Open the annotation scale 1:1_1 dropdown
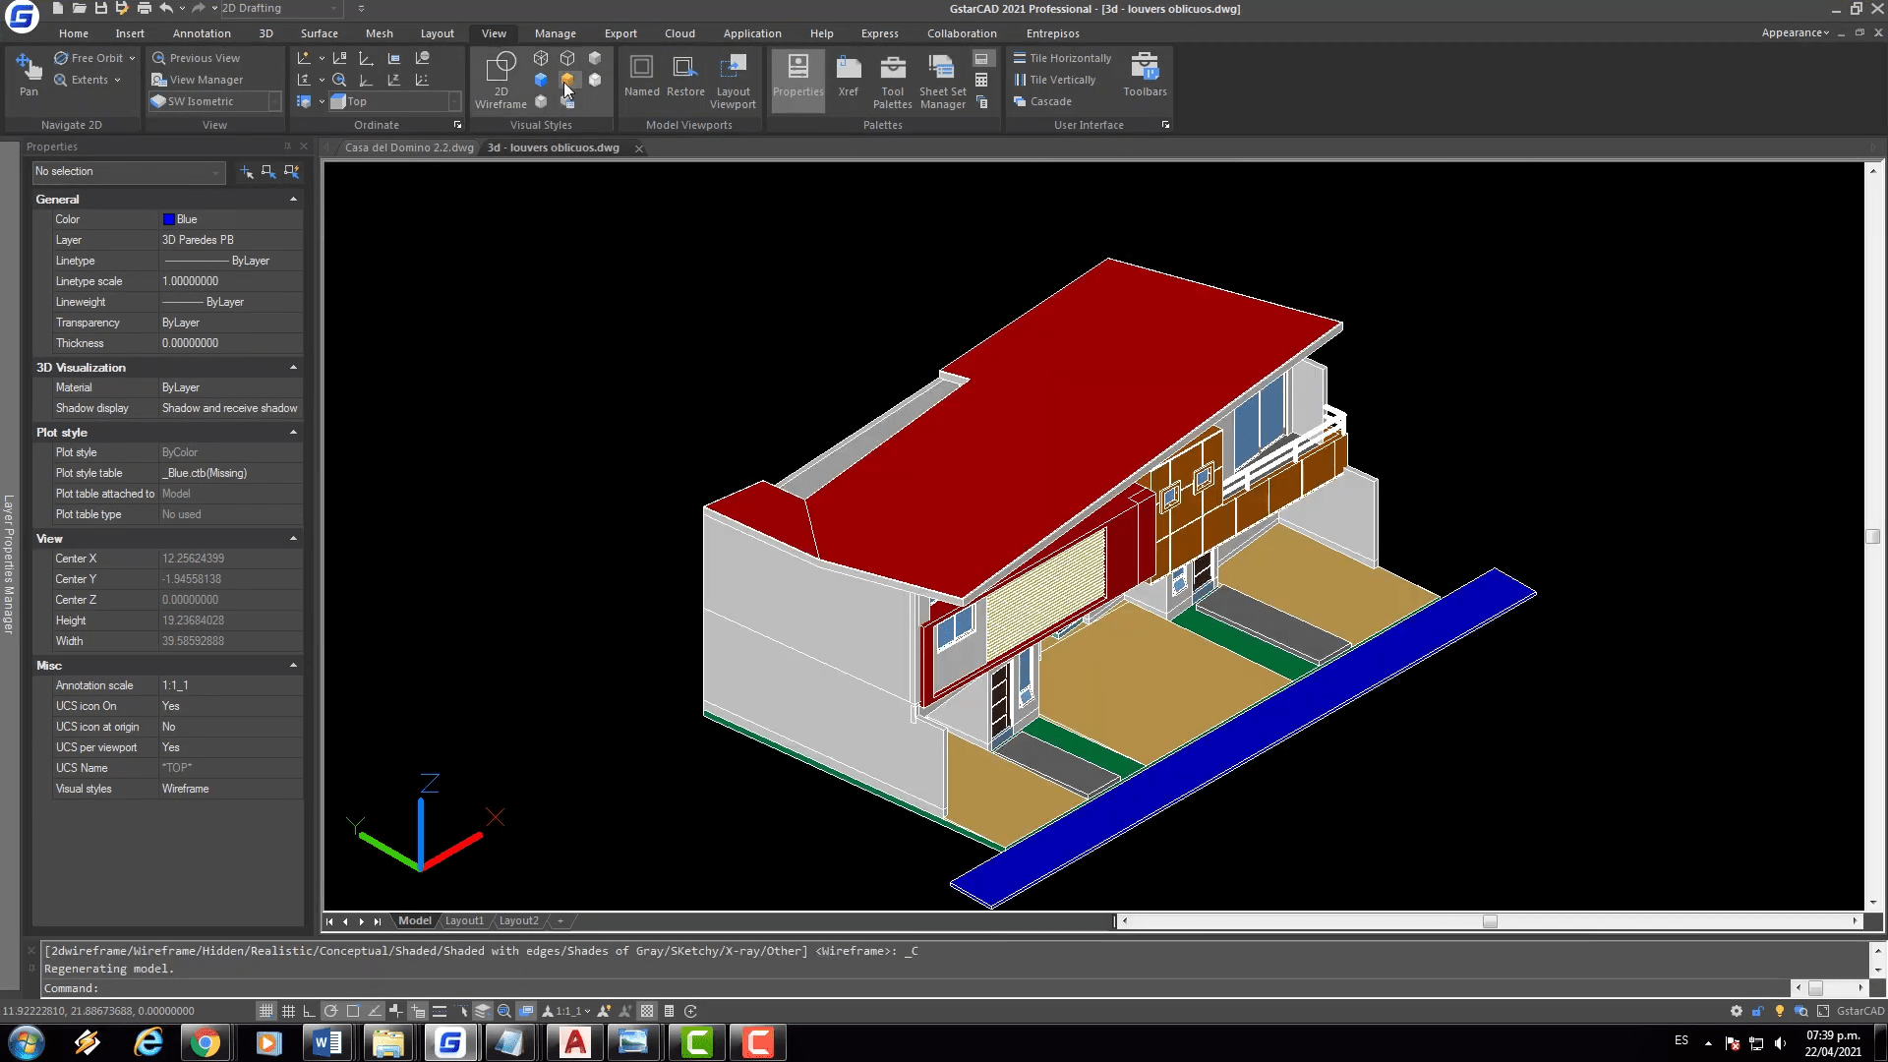 [x=587, y=1011]
